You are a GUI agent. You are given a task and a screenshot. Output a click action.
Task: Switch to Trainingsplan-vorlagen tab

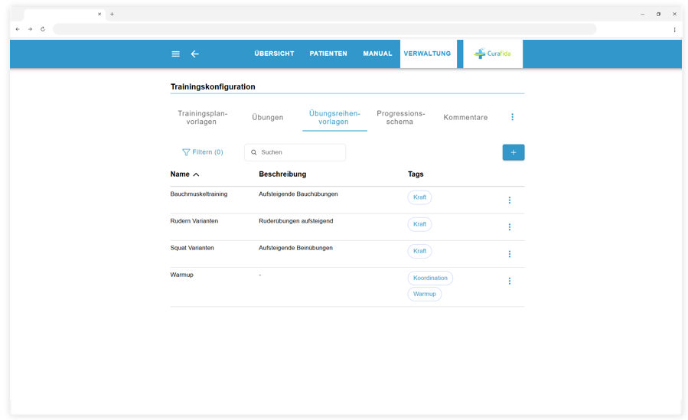click(x=202, y=118)
